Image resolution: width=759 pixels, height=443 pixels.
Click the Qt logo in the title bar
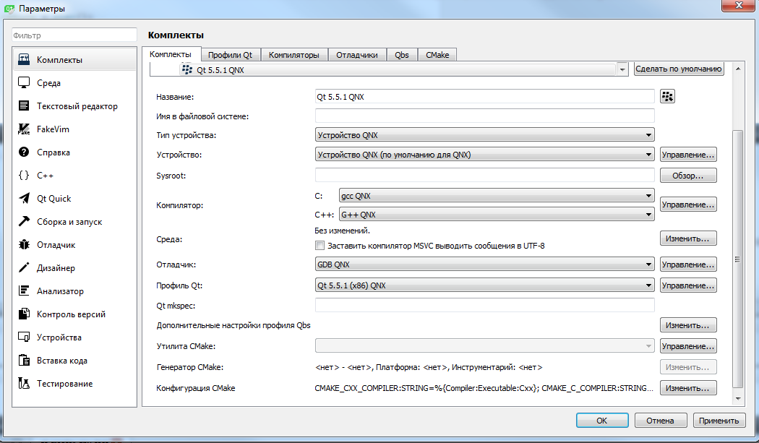pos(9,8)
